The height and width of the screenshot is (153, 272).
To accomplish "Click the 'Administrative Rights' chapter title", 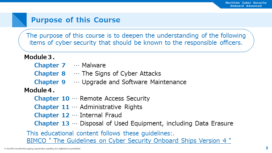I will click(x=111, y=107).
